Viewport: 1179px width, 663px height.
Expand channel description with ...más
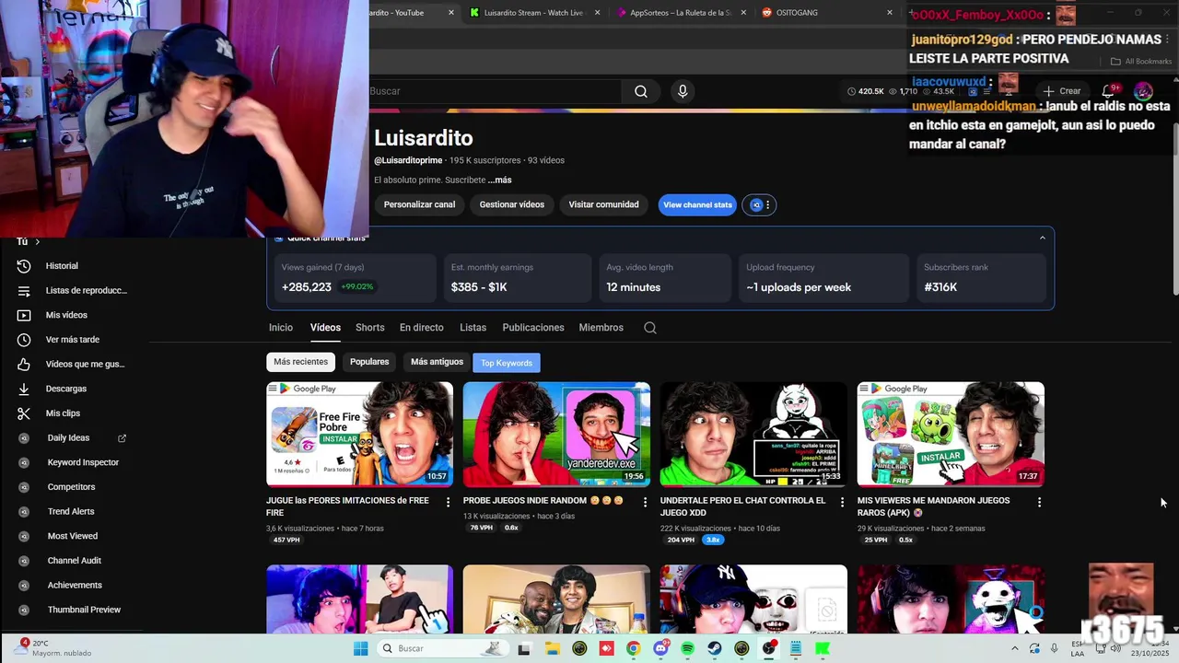500,180
